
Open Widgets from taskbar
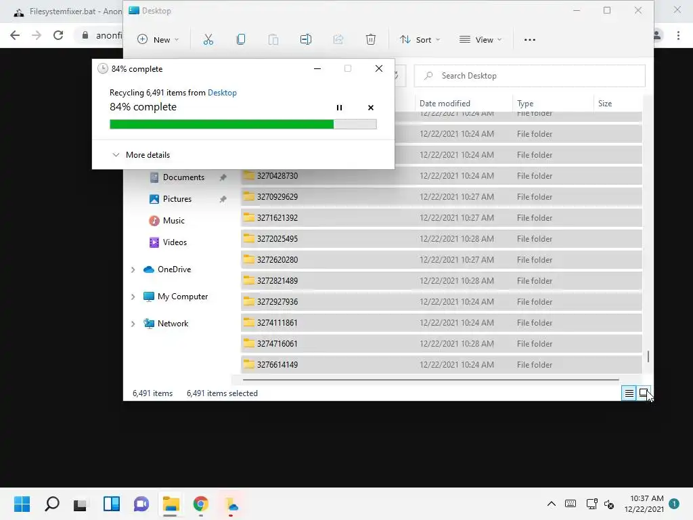[112, 504]
